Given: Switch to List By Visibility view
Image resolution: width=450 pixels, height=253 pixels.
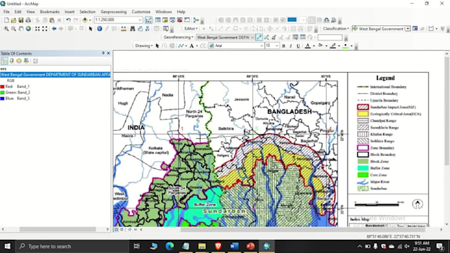Looking at the screenshot, I should [19, 61].
